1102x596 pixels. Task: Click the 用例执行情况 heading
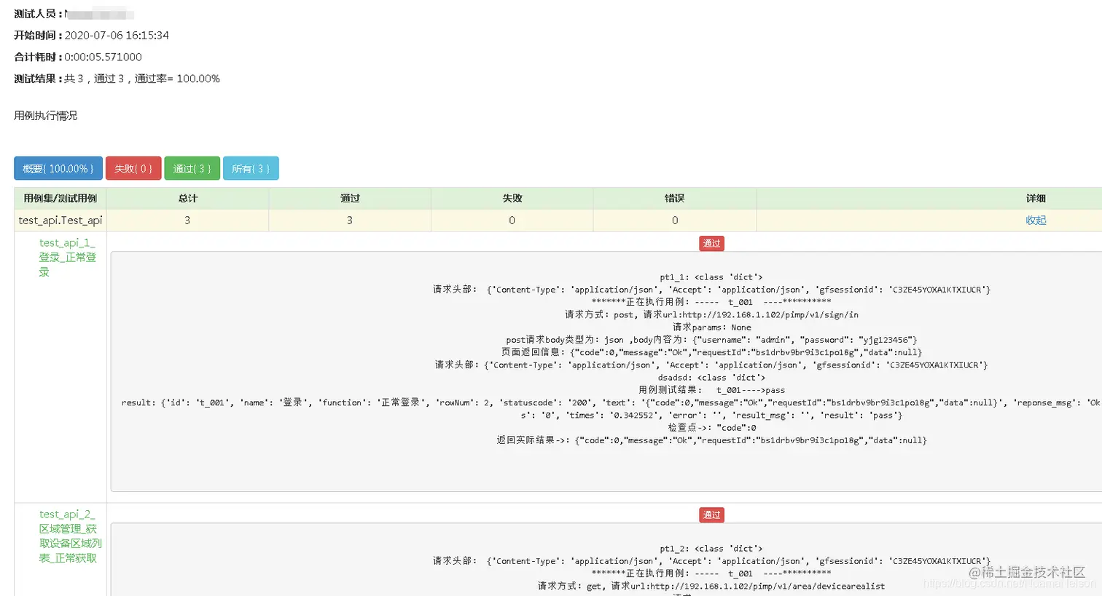pyautogui.click(x=45, y=116)
